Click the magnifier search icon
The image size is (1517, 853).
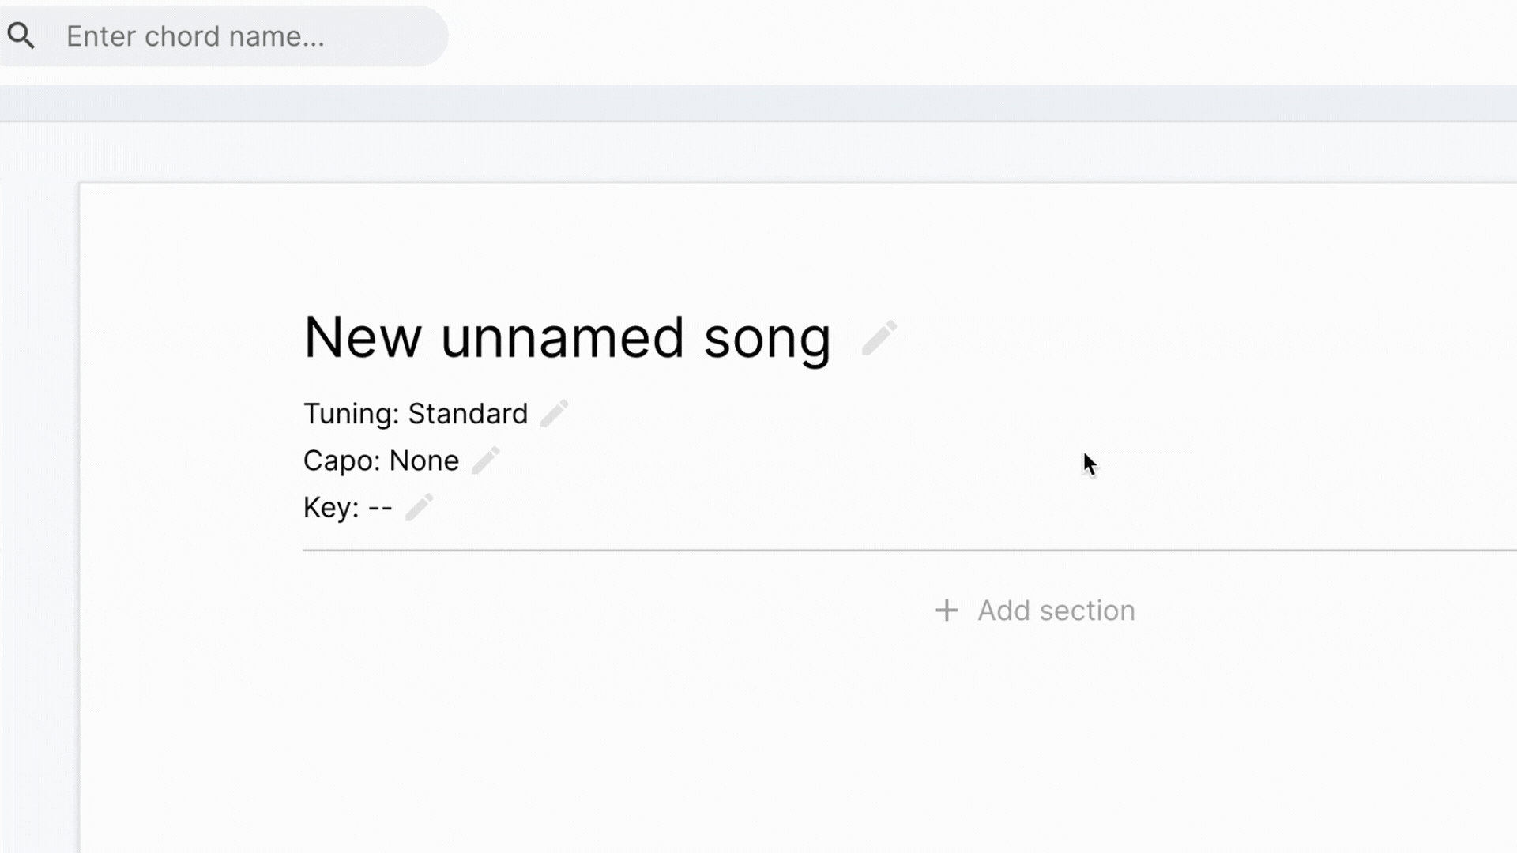(x=21, y=36)
